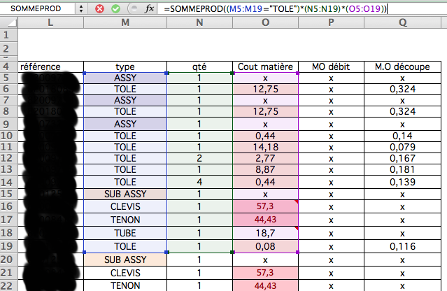Click cost 0,08 in row 19
Screen dimensions: 447x291
click(265, 246)
